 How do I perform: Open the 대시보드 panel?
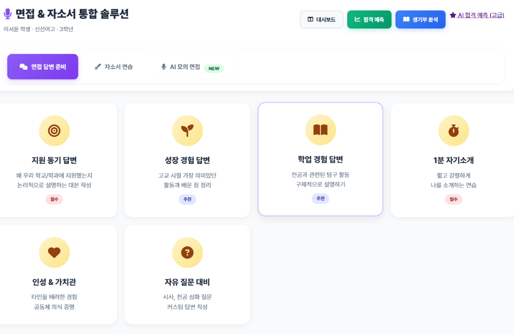point(321,19)
